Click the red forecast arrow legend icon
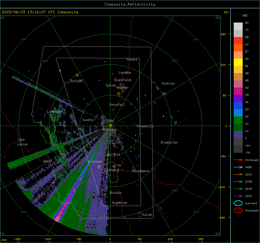The image size is (260, 243). tap(238, 160)
